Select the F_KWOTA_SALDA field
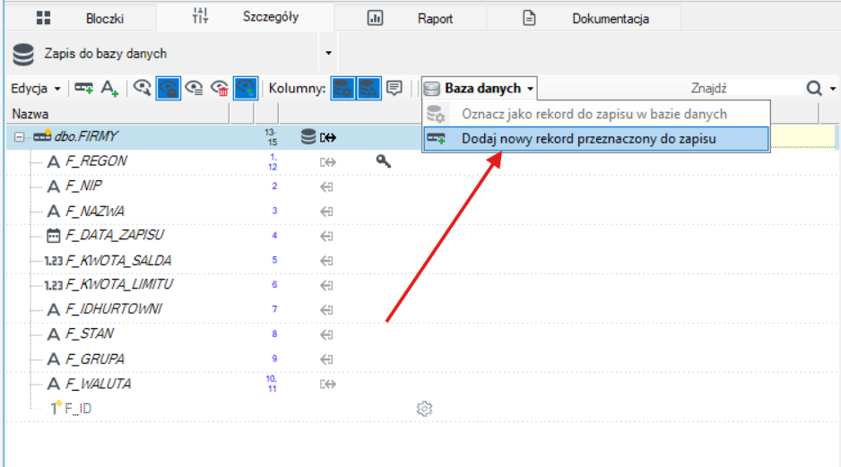 point(118,261)
